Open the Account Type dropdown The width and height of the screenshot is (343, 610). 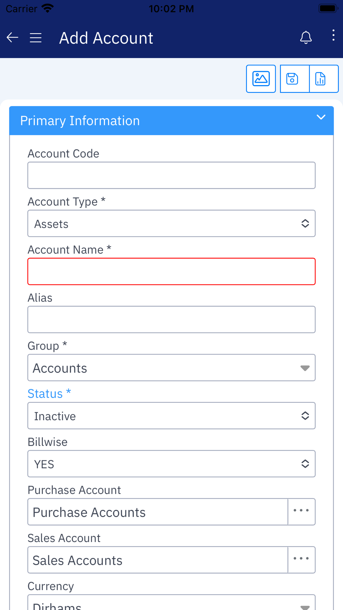click(x=171, y=223)
